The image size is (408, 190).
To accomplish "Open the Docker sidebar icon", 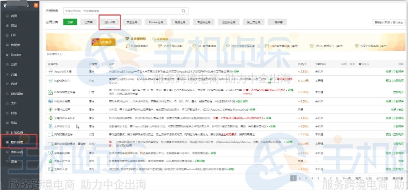I will tap(6, 54).
